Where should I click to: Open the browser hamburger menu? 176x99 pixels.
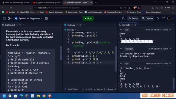coord(173,8)
